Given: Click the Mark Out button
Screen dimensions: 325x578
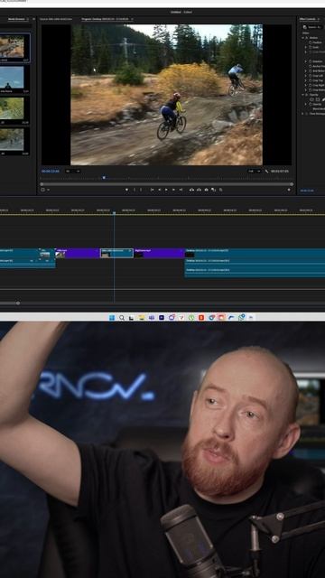Looking at the screenshot, I should tap(141, 190).
